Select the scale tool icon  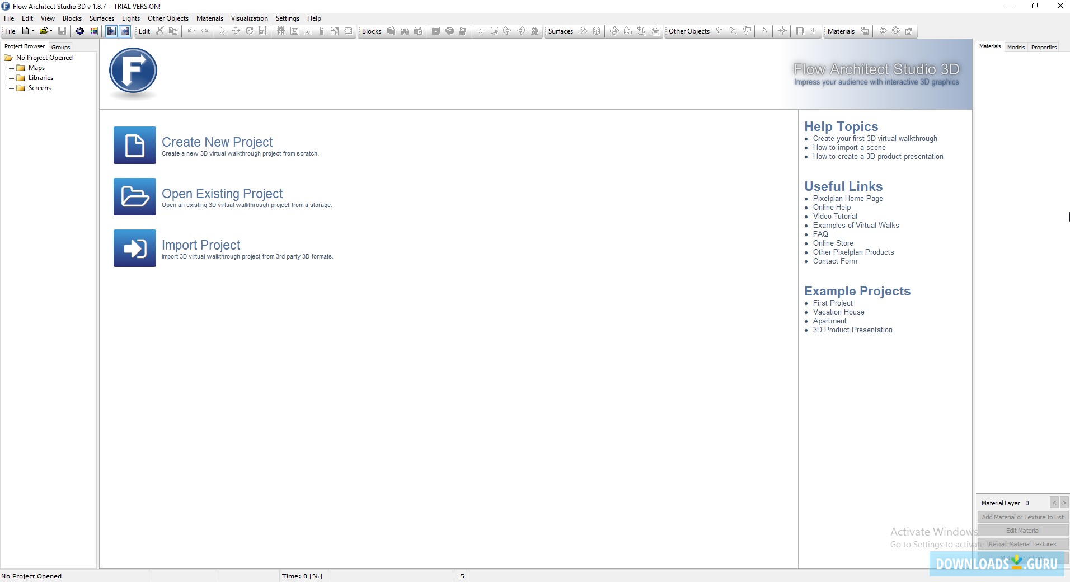pos(262,31)
